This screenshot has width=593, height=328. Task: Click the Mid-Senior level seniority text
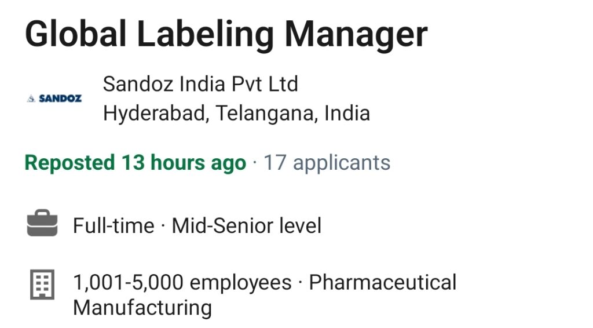(x=247, y=226)
